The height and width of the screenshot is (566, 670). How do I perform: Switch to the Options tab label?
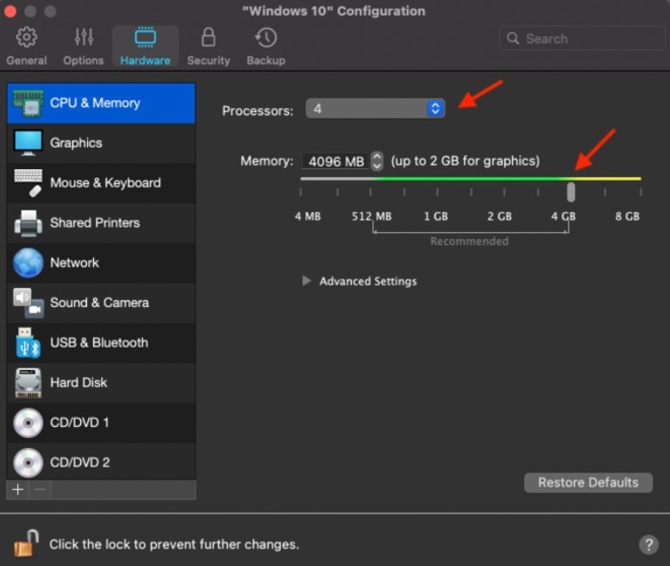click(x=84, y=60)
